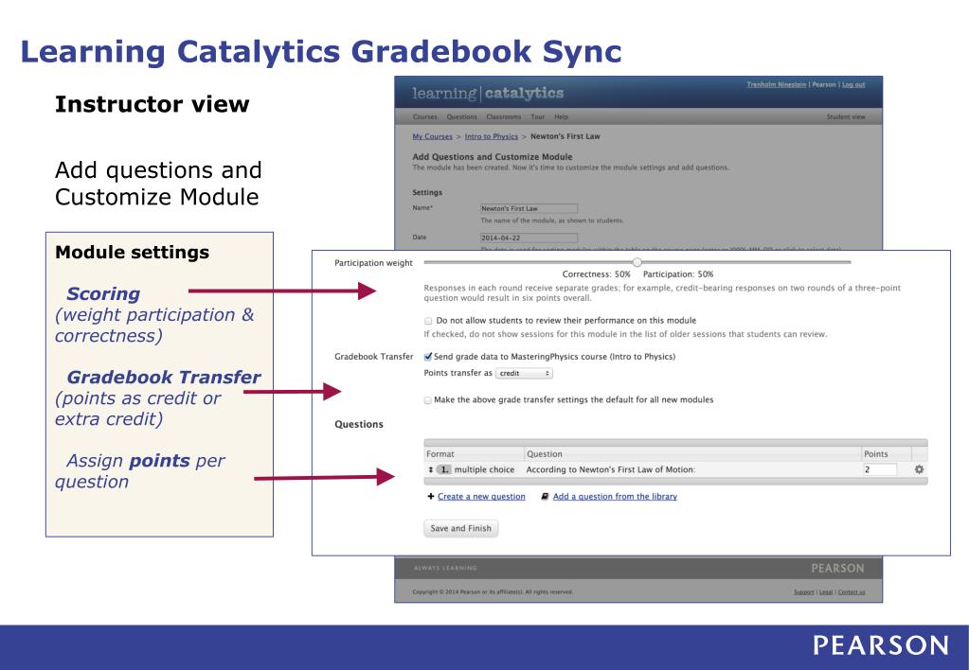Click the learning catalytics logo

pyautogui.click(x=488, y=94)
